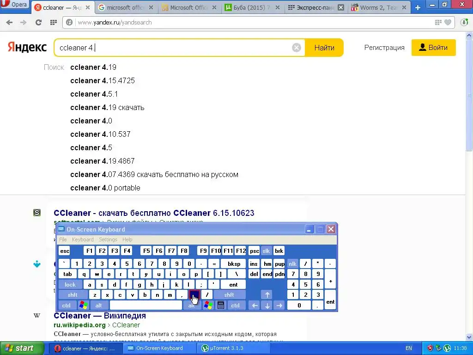Viewport: 473px width, 355px height.
Task: Open the Регистрация link
Action: (384, 48)
